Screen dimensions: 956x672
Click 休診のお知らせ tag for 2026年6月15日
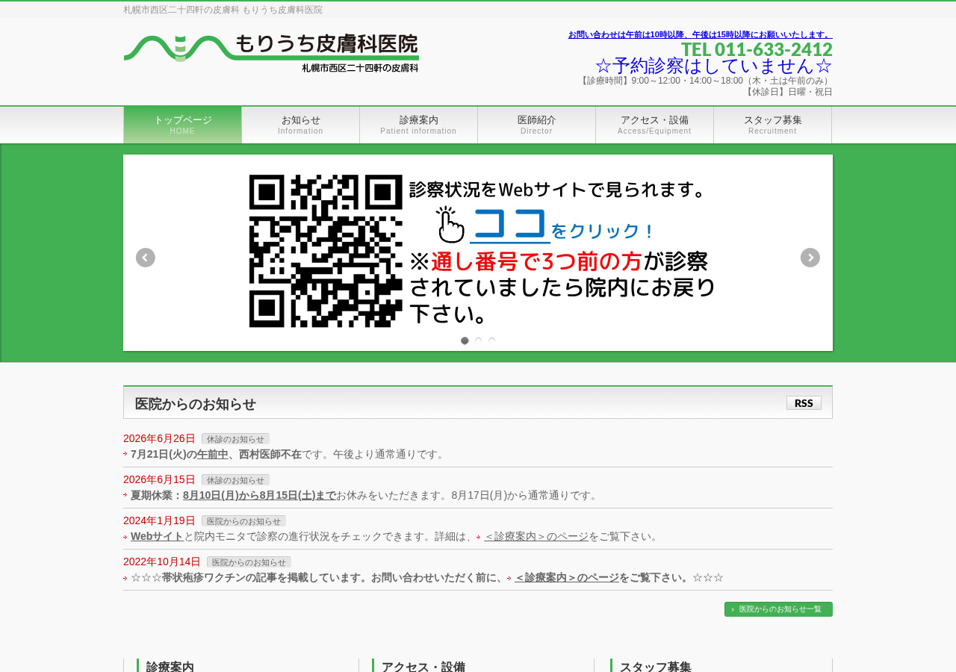(235, 480)
